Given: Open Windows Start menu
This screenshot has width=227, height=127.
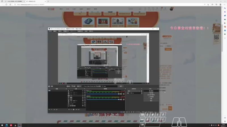Looking at the screenshot, I should (2, 125).
